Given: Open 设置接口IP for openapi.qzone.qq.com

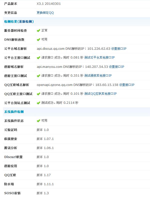Looking at the screenshot, I should point(127,85).
